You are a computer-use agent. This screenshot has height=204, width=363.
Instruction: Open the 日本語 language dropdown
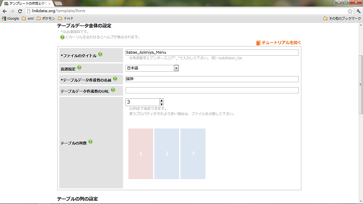(x=152, y=68)
